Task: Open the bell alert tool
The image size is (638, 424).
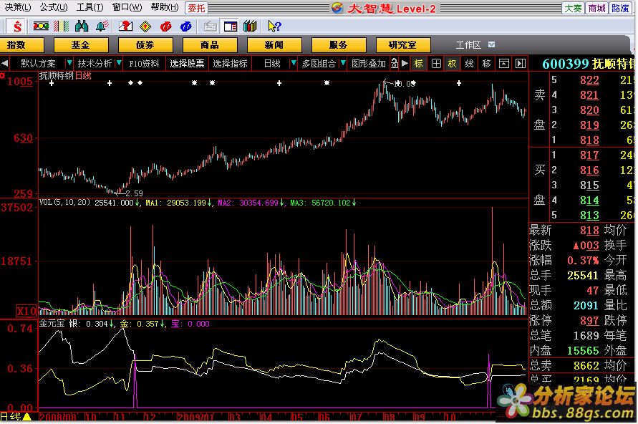Action: [x=102, y=26]
